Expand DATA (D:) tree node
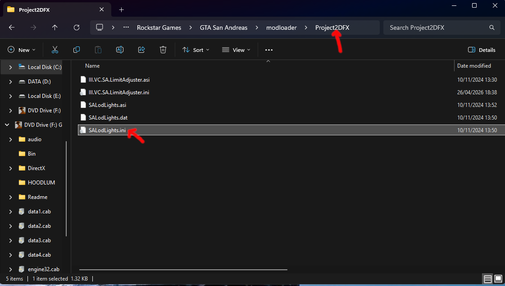505x286 pixels. 10,82
